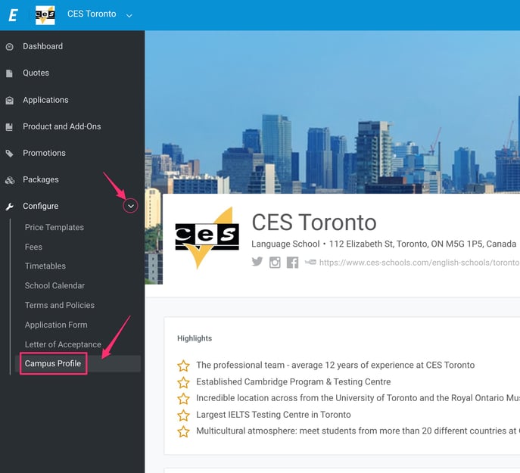Click star beside Cambridge Program highlight
Viewport: 520px width, 473px height.
point(183,382)
